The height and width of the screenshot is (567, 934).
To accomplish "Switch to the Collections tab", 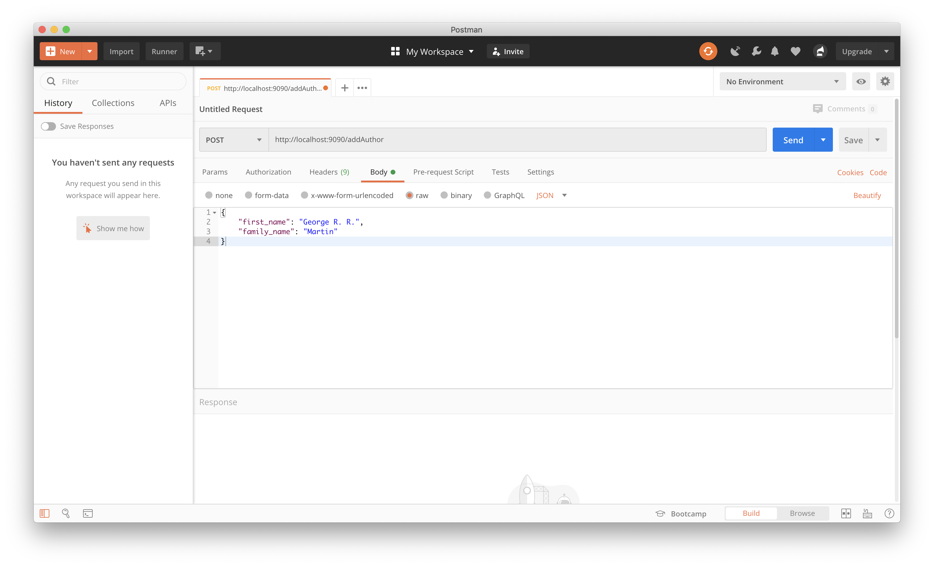I will tap(113, 103).
